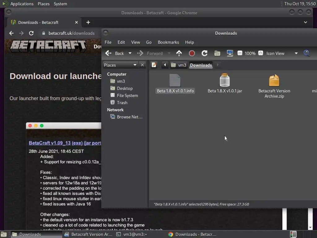Select the Downloads path bar button
Viewport: 317px width, 238px height.
(x=201, y=65)
